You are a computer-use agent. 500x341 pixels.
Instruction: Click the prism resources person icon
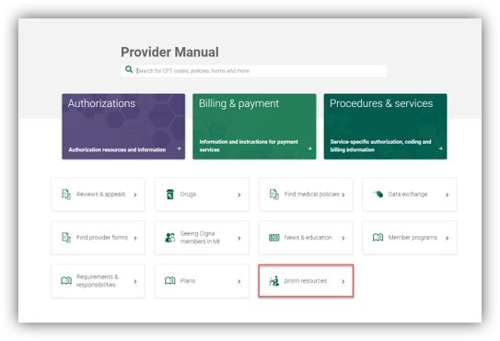274,281
